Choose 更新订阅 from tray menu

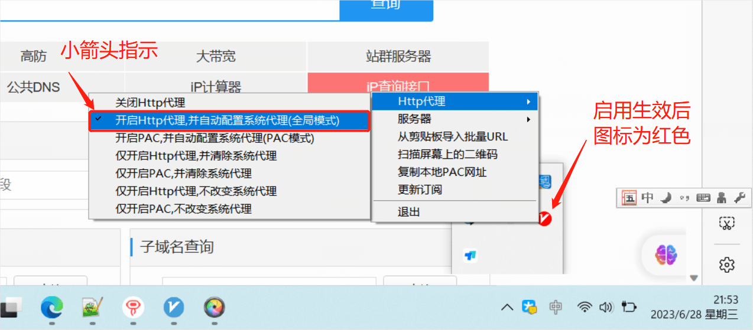pos(455,189)
